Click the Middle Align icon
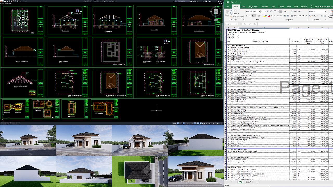The image size is (333, 187). pos(278,11)
